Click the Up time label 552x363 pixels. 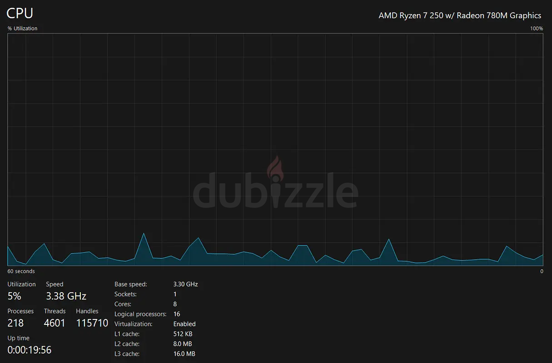point(18,338)
